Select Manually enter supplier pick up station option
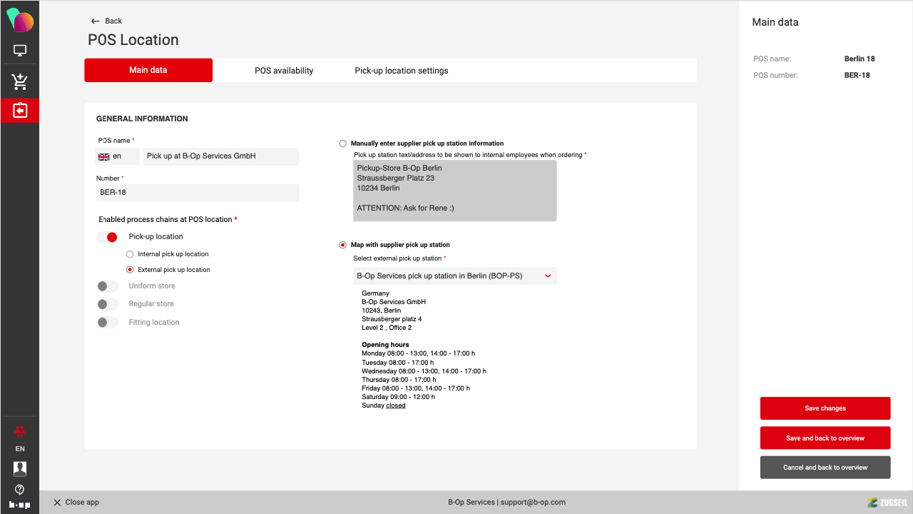The width and height of the screenshot is (913, 514). [x=343, y=143]
